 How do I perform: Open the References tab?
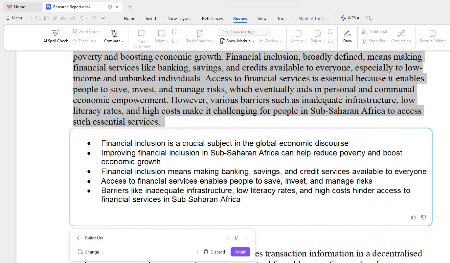coord(213,18)
